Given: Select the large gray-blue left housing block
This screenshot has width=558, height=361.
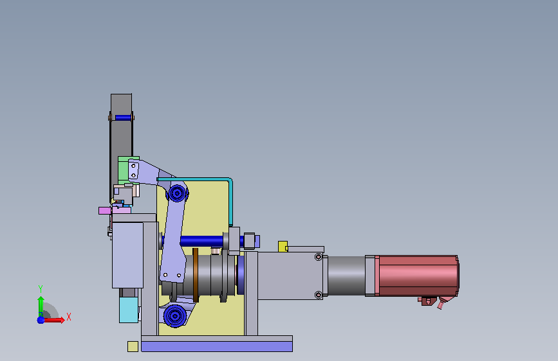Looking at the screenshot, I should pyautogui.click(x=128, y=255).
